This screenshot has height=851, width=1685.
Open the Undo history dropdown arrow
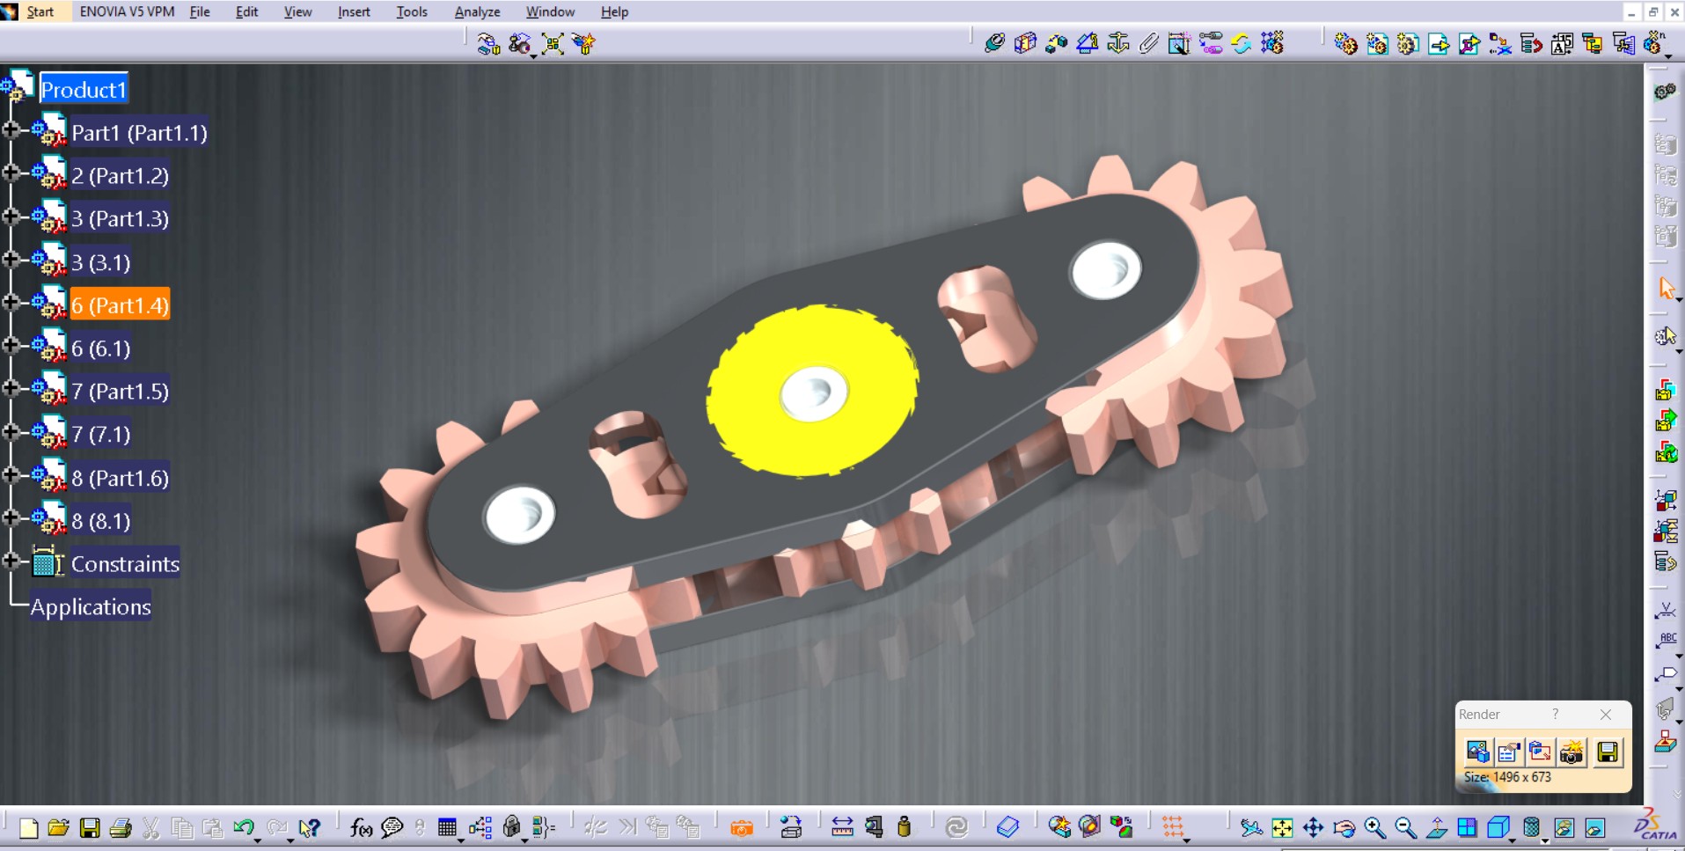click(257, 840)
